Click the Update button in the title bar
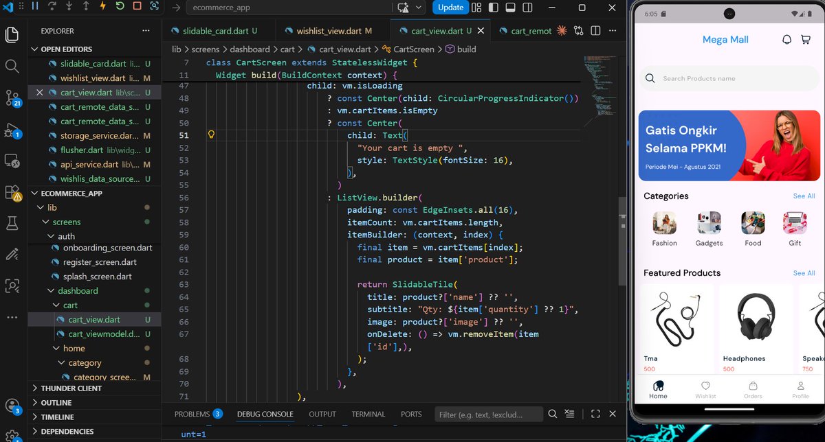825x442 pixels. tap(450, 7)
